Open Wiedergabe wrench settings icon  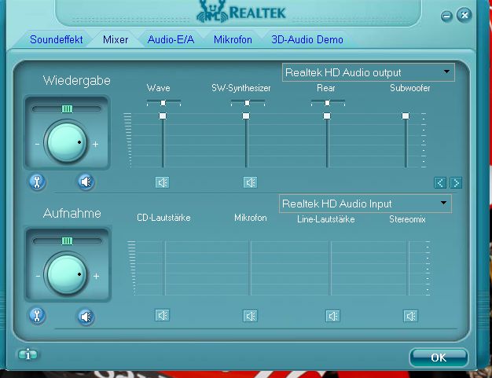(x=37, y=182)
